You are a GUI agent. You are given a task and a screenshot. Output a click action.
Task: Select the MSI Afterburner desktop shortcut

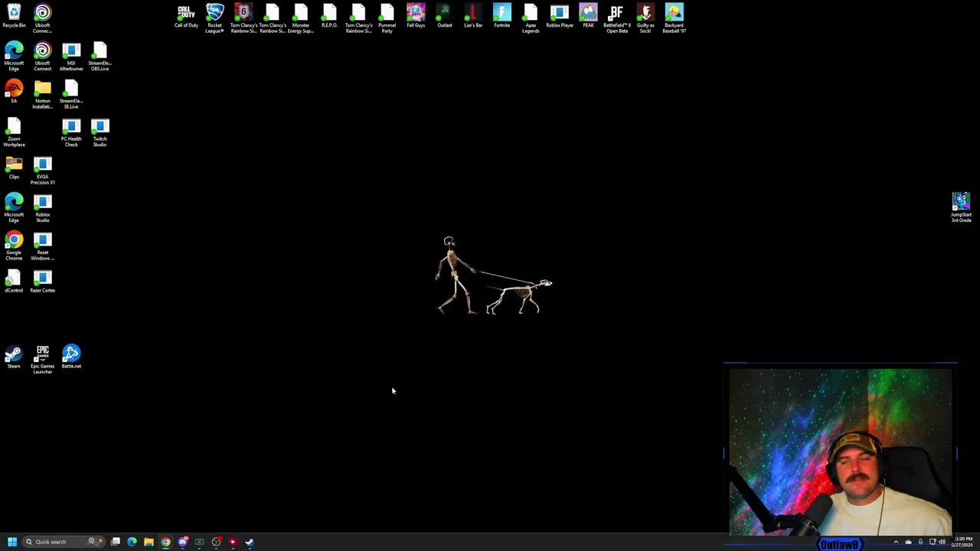tap(71, 57)
